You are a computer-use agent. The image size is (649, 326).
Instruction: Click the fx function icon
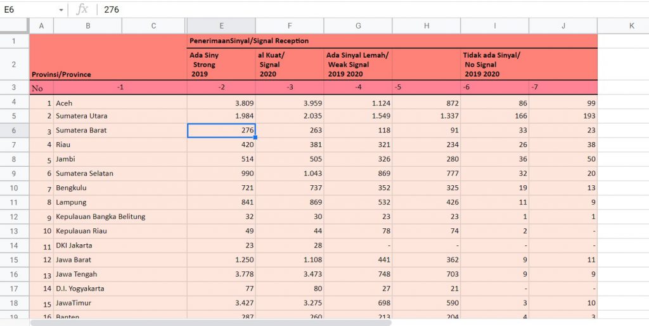(x=82, y=10)
